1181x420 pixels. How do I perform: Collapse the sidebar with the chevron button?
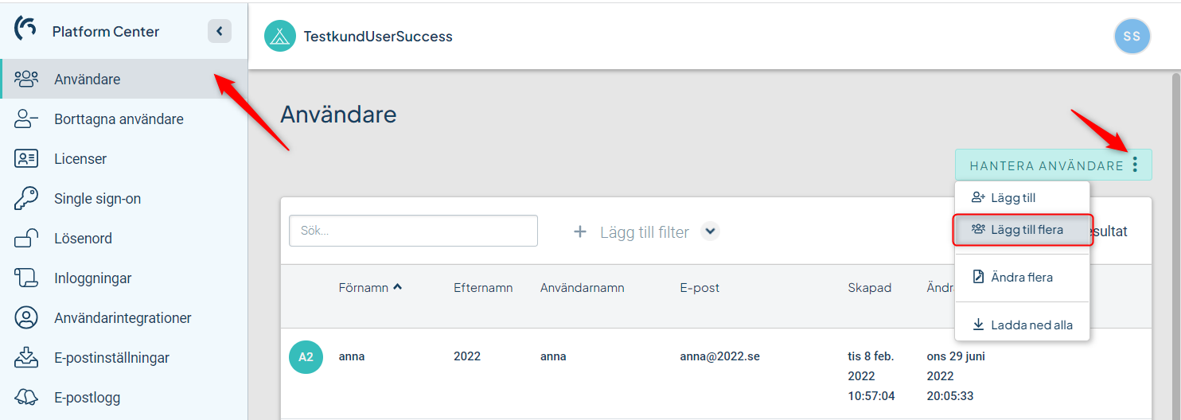220,31
